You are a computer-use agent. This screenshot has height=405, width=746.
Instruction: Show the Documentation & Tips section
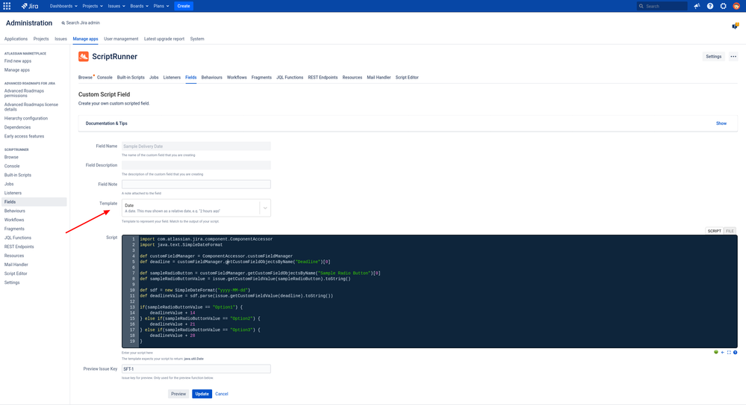pyautogui.click(x=721, y=123)
